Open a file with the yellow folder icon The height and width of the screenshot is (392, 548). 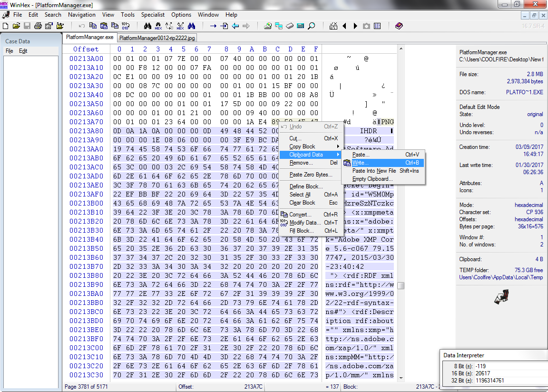pyautogui.click(x=16, y=26)
